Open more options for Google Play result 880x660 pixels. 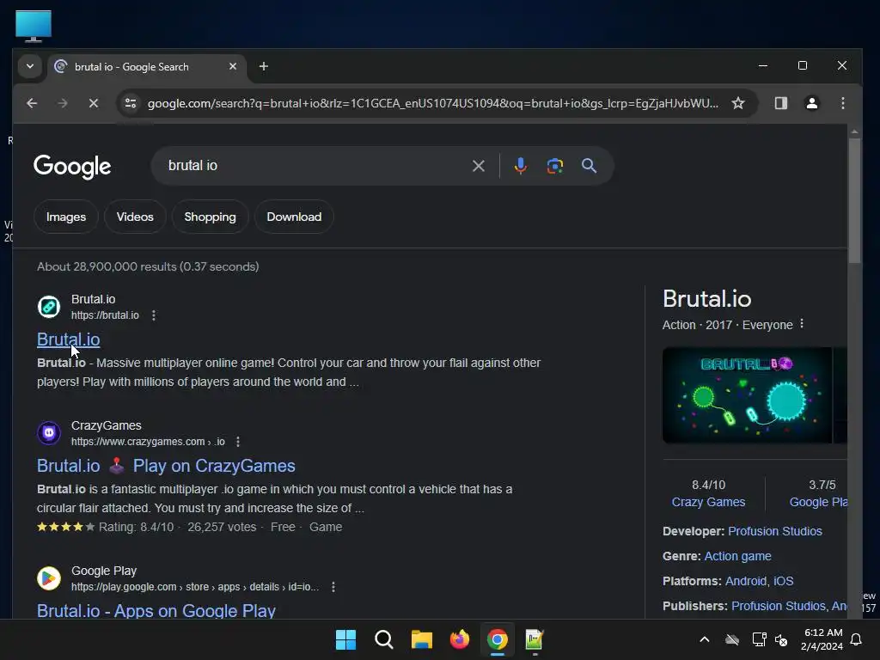(333, 587)
